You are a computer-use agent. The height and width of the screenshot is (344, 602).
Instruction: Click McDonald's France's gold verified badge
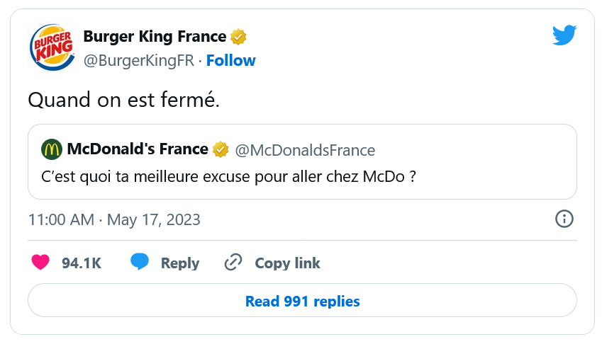(221, 149)
